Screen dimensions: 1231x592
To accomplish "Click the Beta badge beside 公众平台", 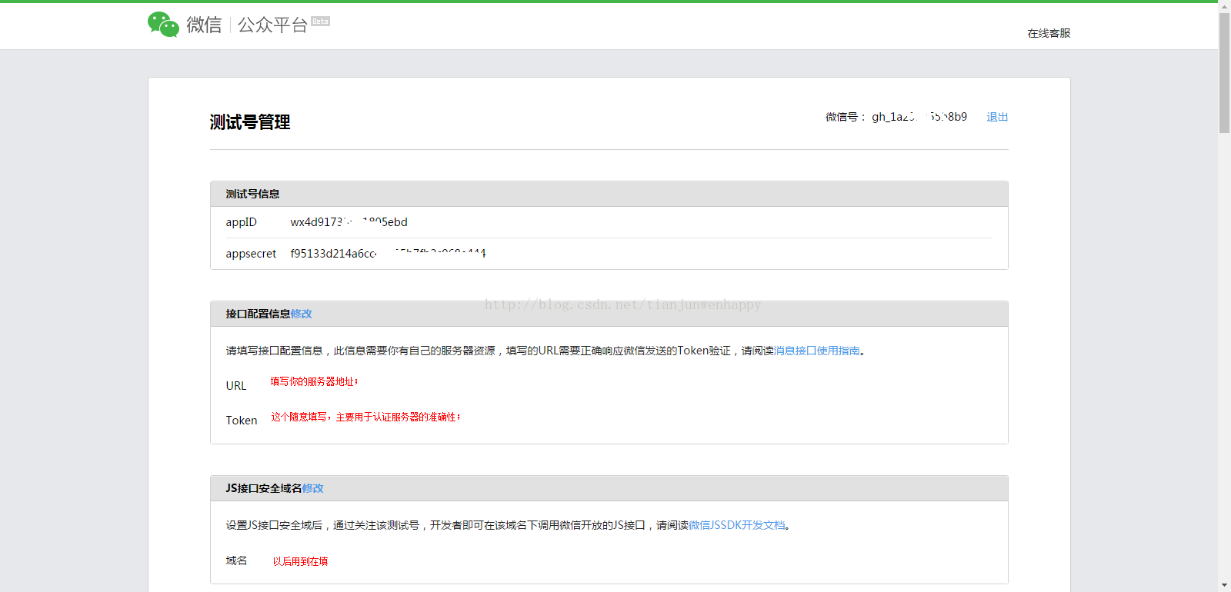I will pyautogui.click(x=320, y=22).
